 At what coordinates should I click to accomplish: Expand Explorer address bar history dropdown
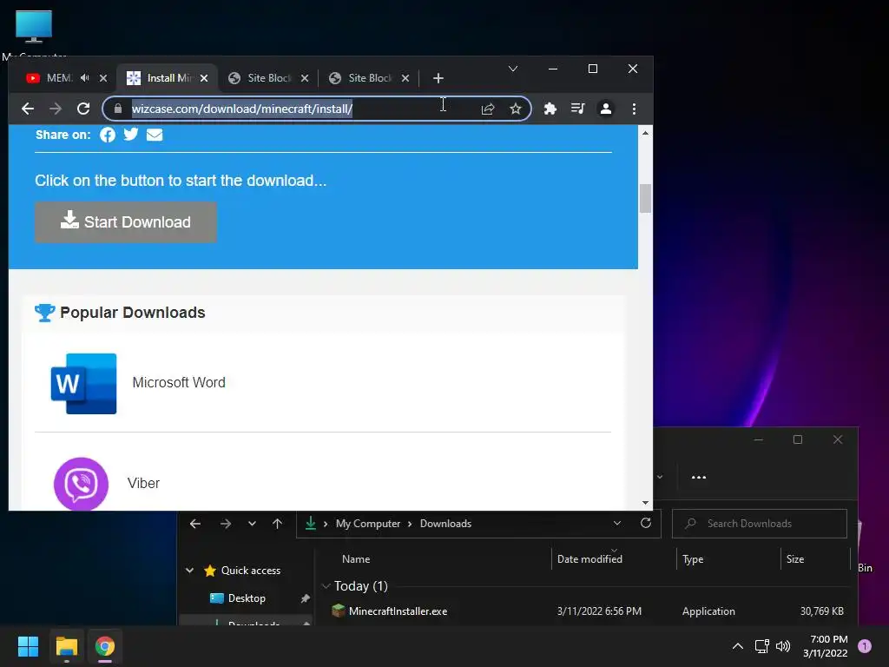click(617, 523)
